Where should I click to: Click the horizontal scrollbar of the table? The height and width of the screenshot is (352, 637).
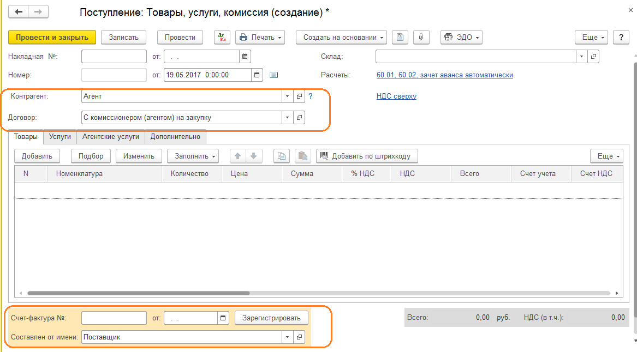coord(138,293)
